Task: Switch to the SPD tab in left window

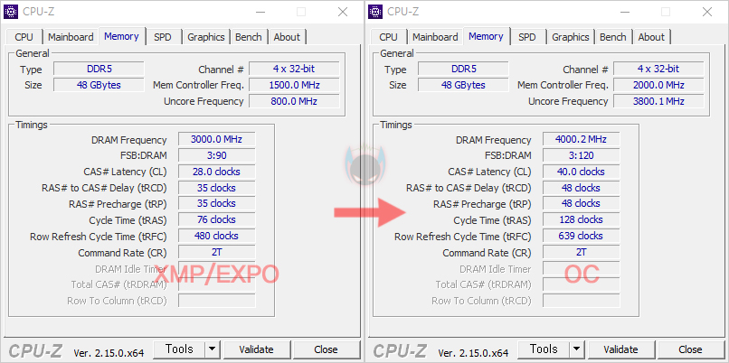Action: click(x=163, y=37)
